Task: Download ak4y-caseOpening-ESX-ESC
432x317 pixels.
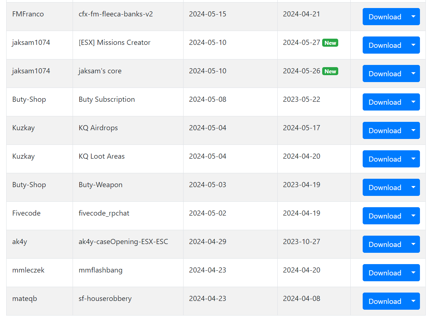Action: pyautogui.click(x=385, y=244)
